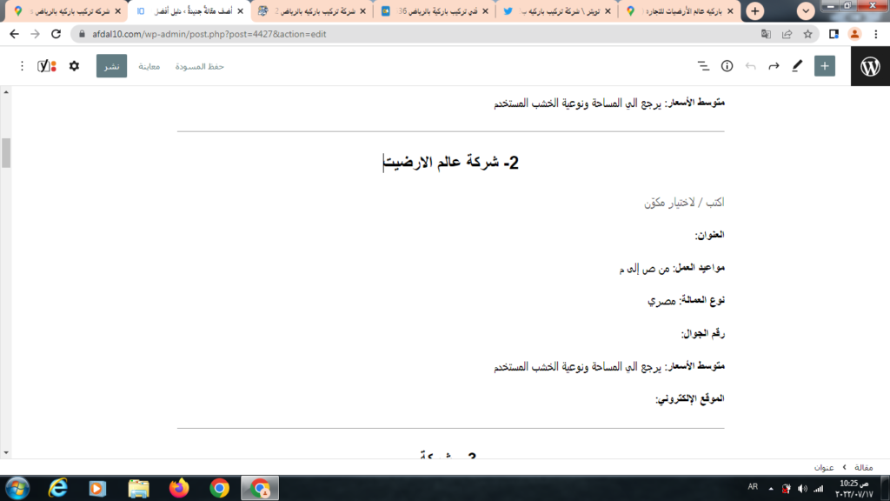
Task: Open the settings gear sidebar
Action: 74,66
